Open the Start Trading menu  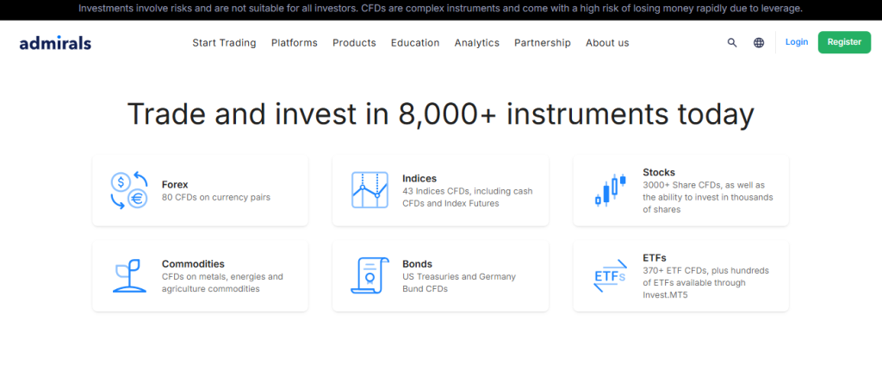coord(224,43)
